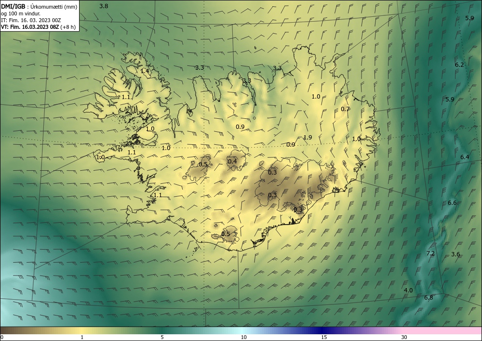Click the 6.2 value over the eastern sea

tap(459, 65)
